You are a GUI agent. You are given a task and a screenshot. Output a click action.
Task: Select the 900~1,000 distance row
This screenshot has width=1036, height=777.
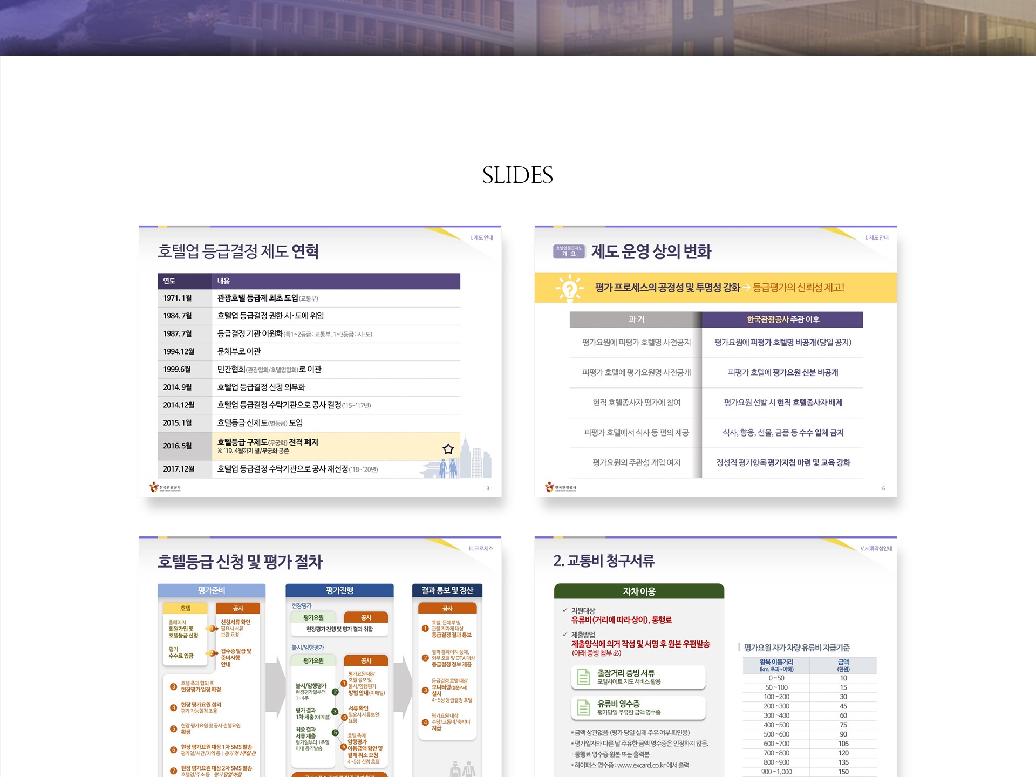click(x=809, y=772)
